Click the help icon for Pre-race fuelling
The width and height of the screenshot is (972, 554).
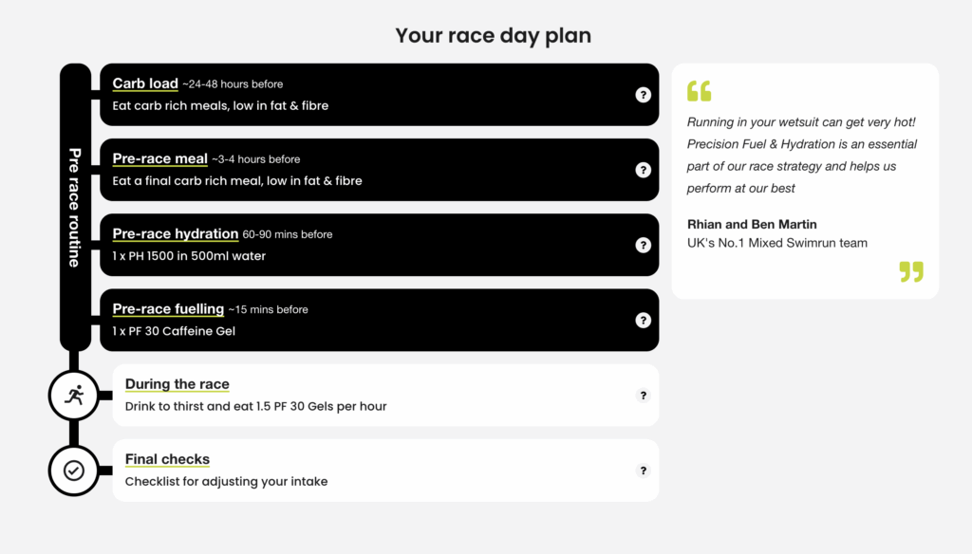(643, 321)
